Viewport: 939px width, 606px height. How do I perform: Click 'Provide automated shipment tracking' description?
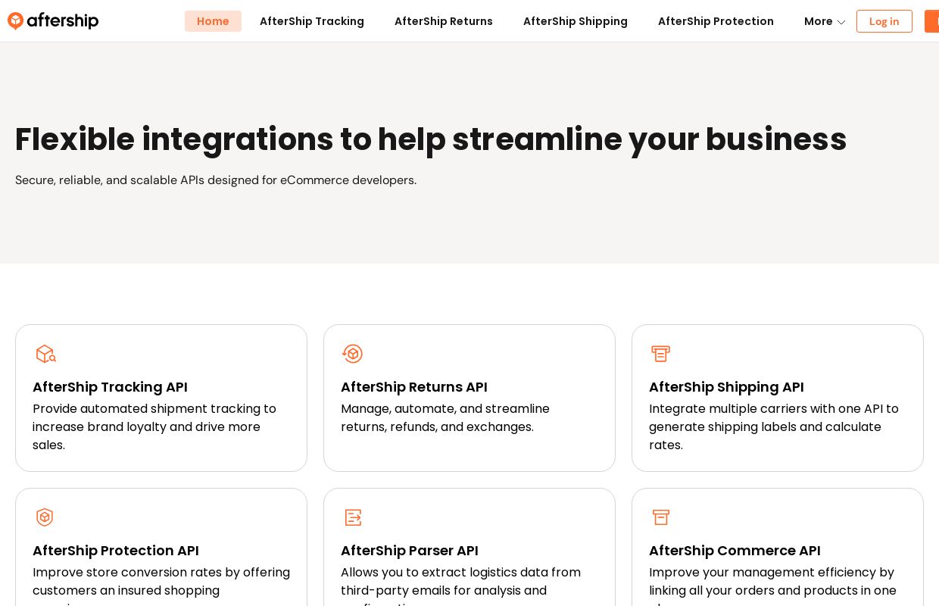coord(154,427)
